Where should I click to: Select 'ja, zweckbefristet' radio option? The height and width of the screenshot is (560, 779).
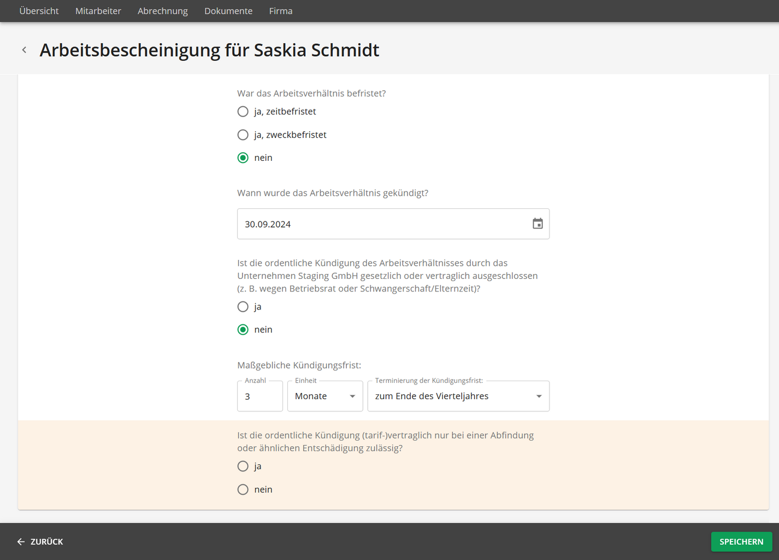(x=243, y=135)
